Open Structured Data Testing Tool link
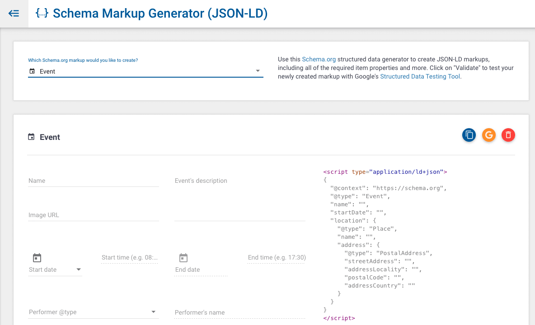This screenshot has height=325, width=535. point(420,76)
